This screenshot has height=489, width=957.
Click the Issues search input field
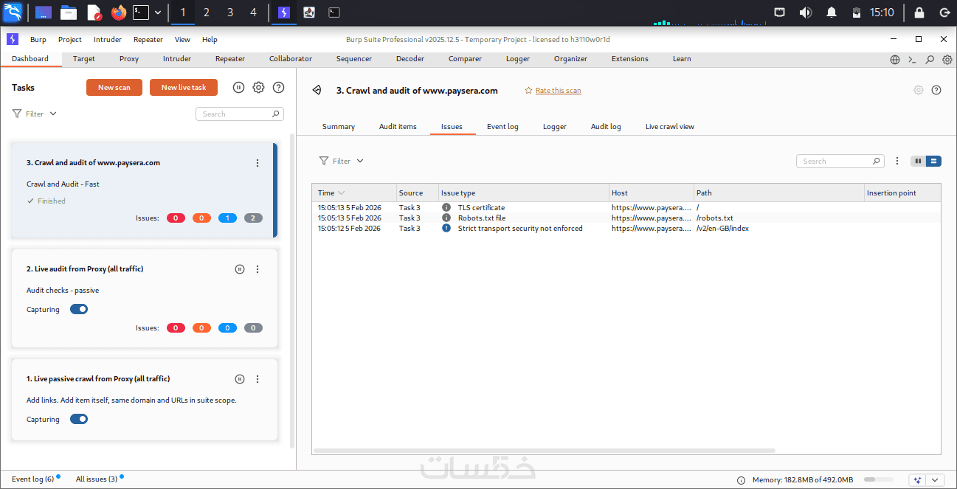point(840,161)
